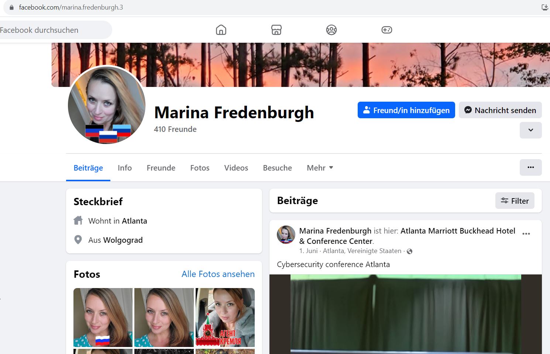This screenshot has width=550, height=354.
Task: Click the browser install app icon
Action: click(x=545, y=7)
